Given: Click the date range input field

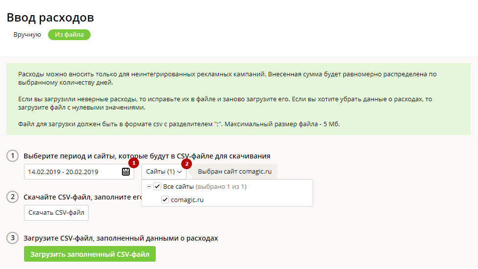Looking at the screenshot, I should (79, 172).
